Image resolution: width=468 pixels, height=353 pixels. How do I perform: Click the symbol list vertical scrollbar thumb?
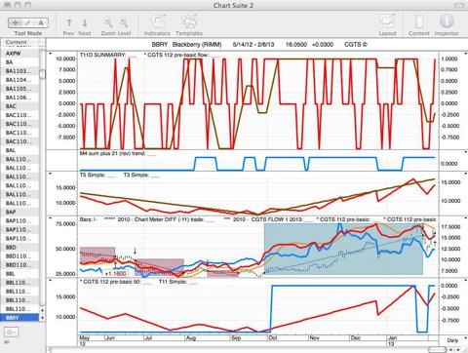42,75
